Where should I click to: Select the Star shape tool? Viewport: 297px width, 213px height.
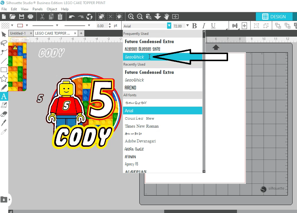coord(4,79)
